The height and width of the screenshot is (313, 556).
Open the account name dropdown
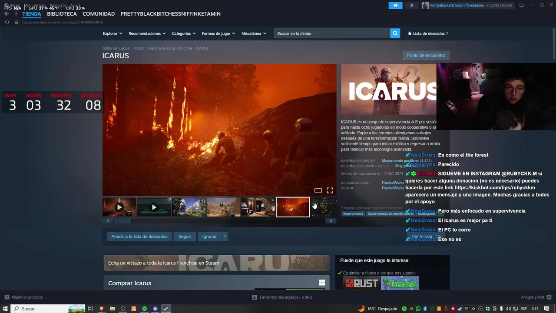point(459,5)
